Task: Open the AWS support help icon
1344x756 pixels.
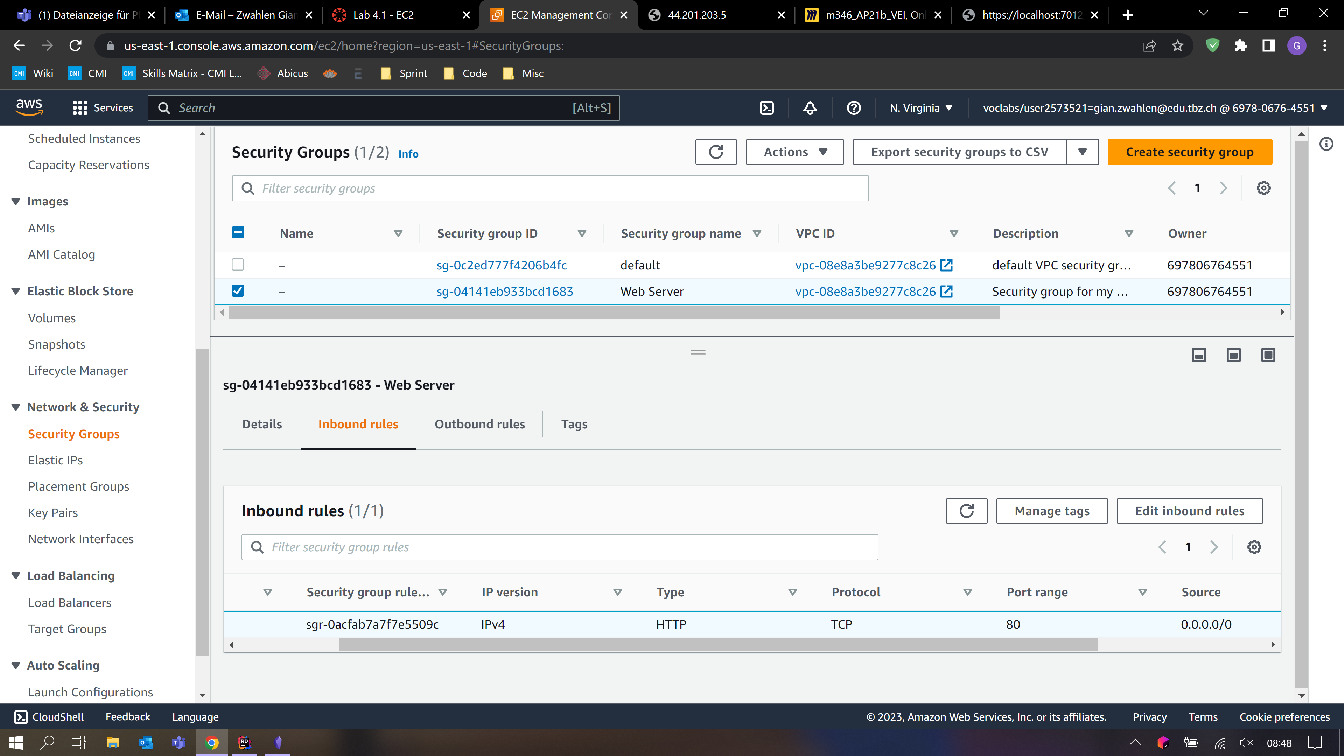Action: coord(854,108)
